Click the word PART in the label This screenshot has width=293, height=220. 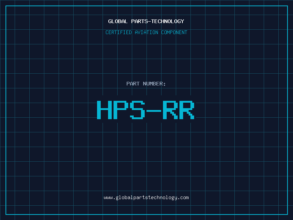[133, 84]
